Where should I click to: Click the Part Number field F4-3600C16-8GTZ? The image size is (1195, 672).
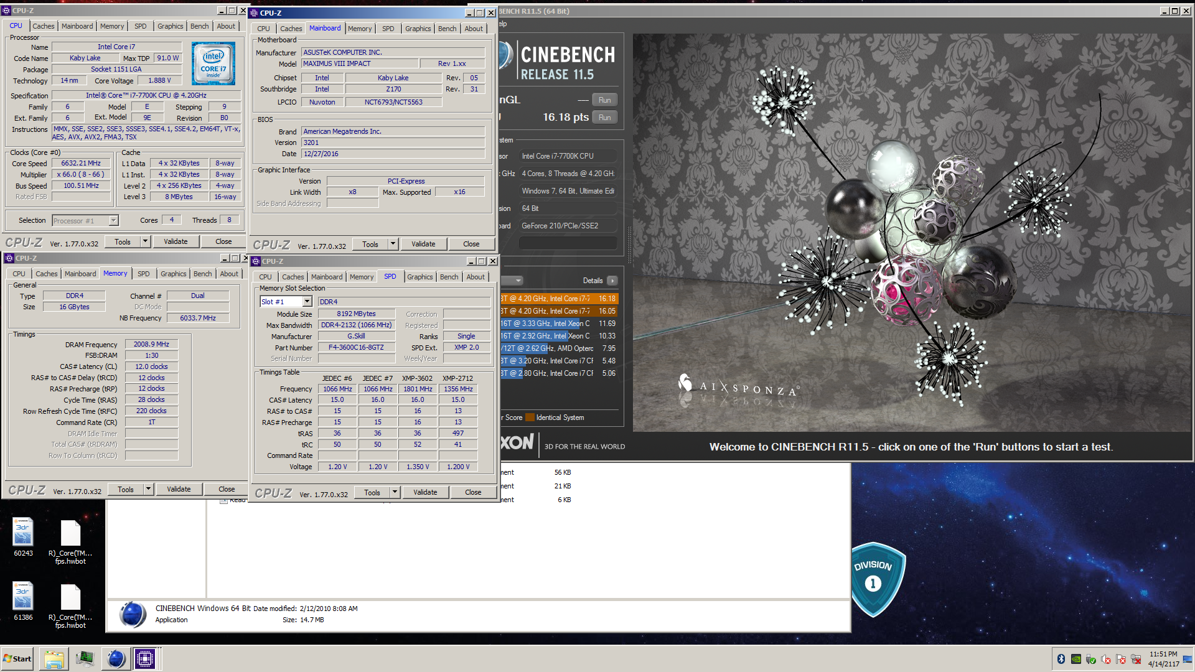356,347
